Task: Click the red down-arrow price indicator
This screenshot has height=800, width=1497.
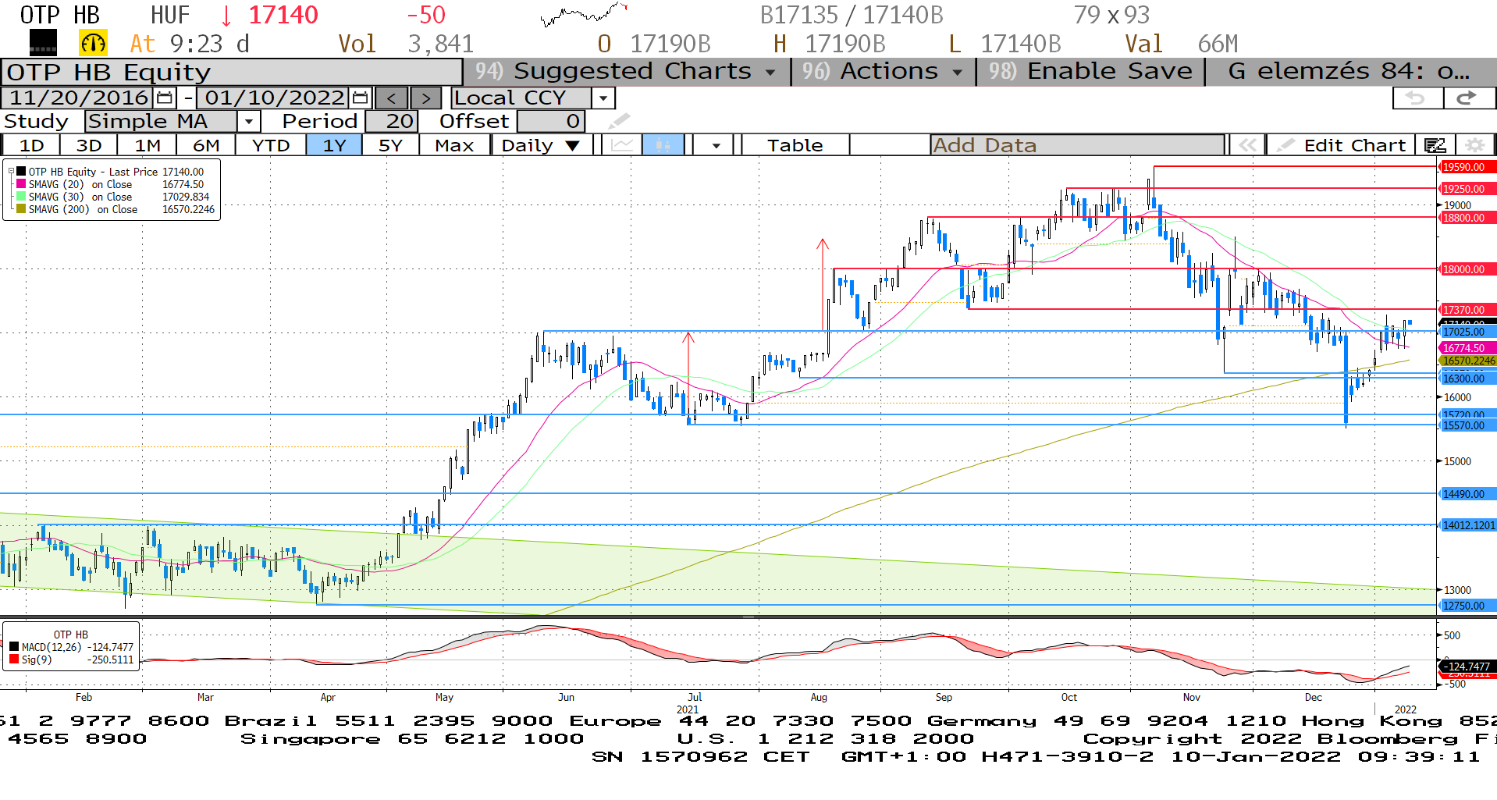Action: (226, 15)
